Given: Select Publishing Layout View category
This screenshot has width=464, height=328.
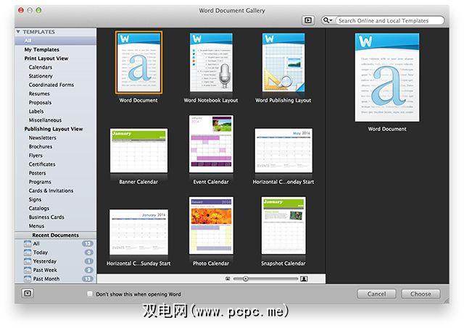Looking at the screenshot, I should (54, 129).
